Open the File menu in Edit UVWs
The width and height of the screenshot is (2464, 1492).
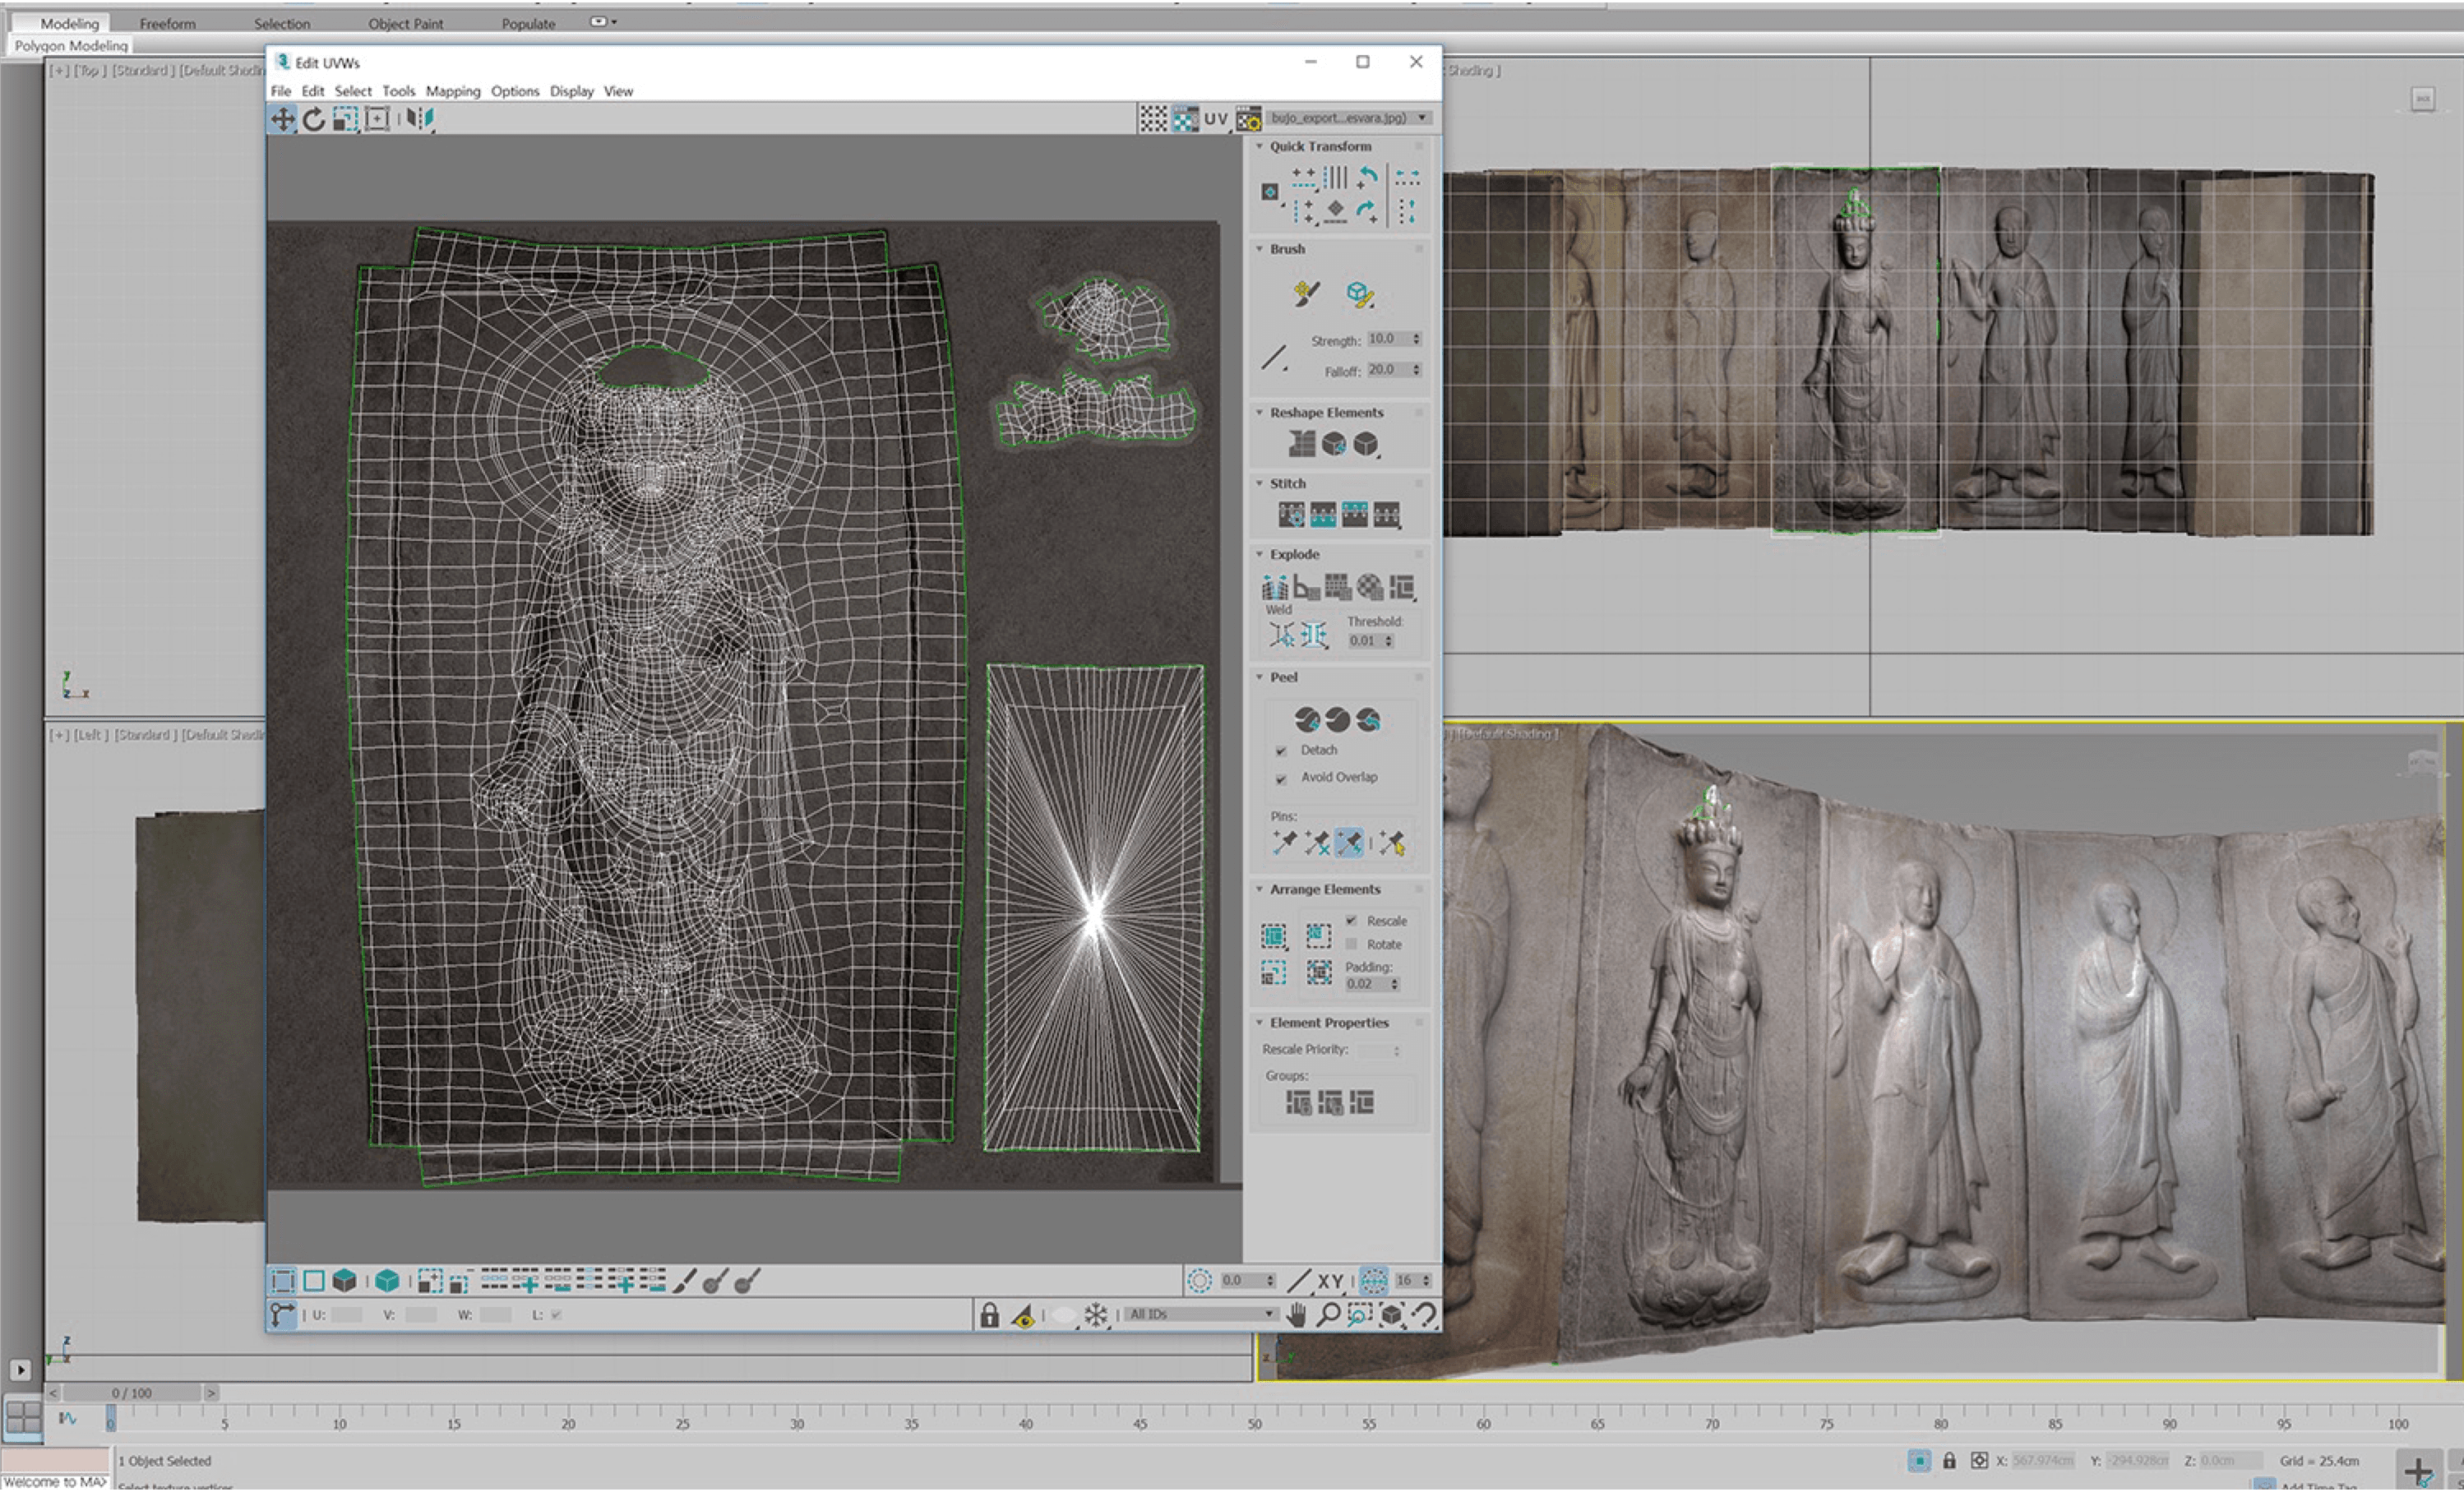pos(281,91)
